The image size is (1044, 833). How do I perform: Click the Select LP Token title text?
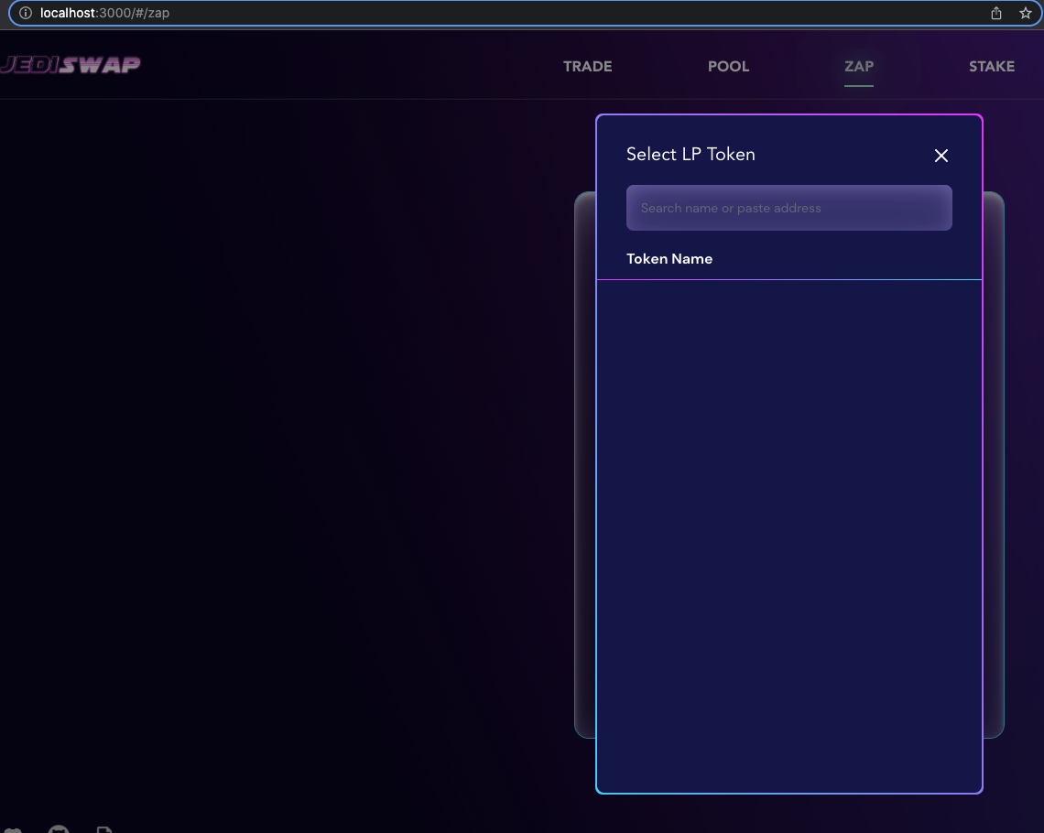[x=691, y=154]
